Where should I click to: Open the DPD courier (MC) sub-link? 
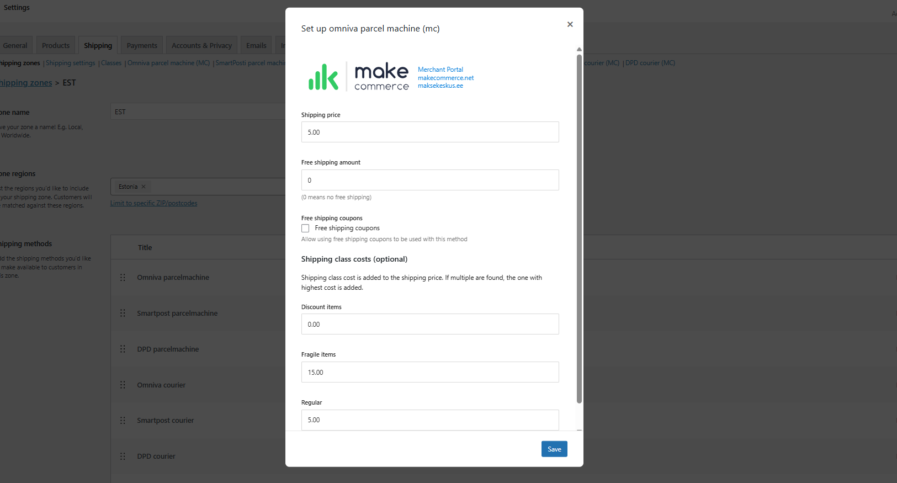pyautogui.click(x=650, y=63)
